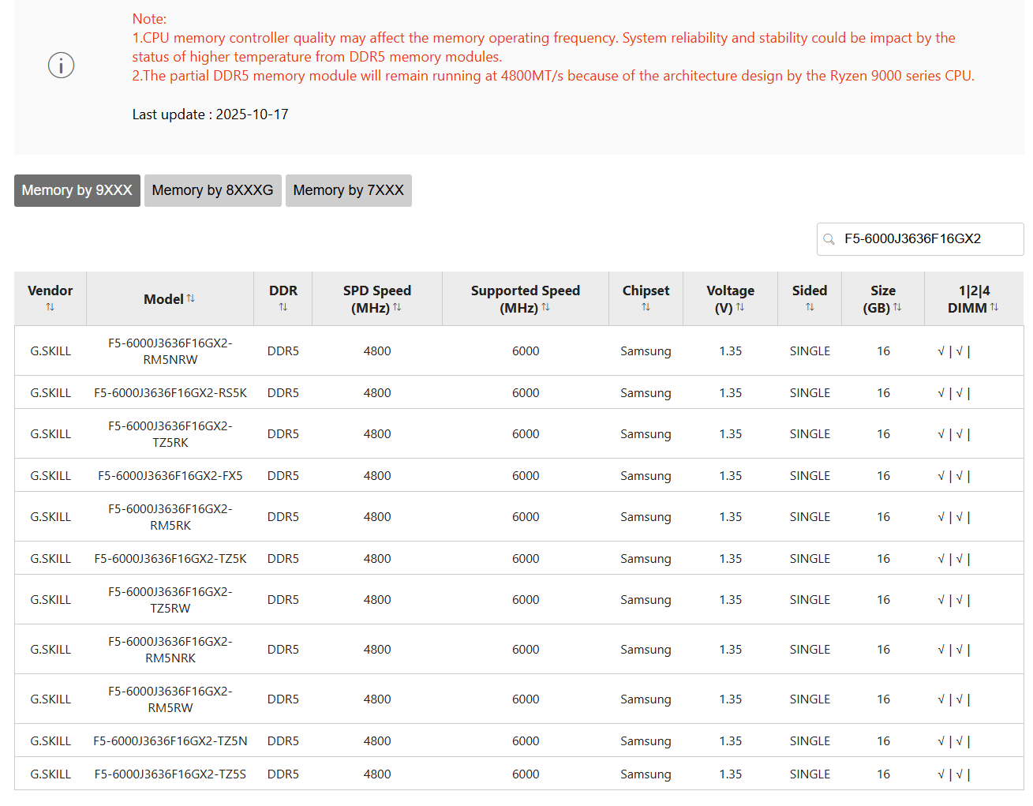This screenshot has height=806, width=1033.
Task: Click SINGLE sided cell in TZ5RW row
Action: coord(810,600)
